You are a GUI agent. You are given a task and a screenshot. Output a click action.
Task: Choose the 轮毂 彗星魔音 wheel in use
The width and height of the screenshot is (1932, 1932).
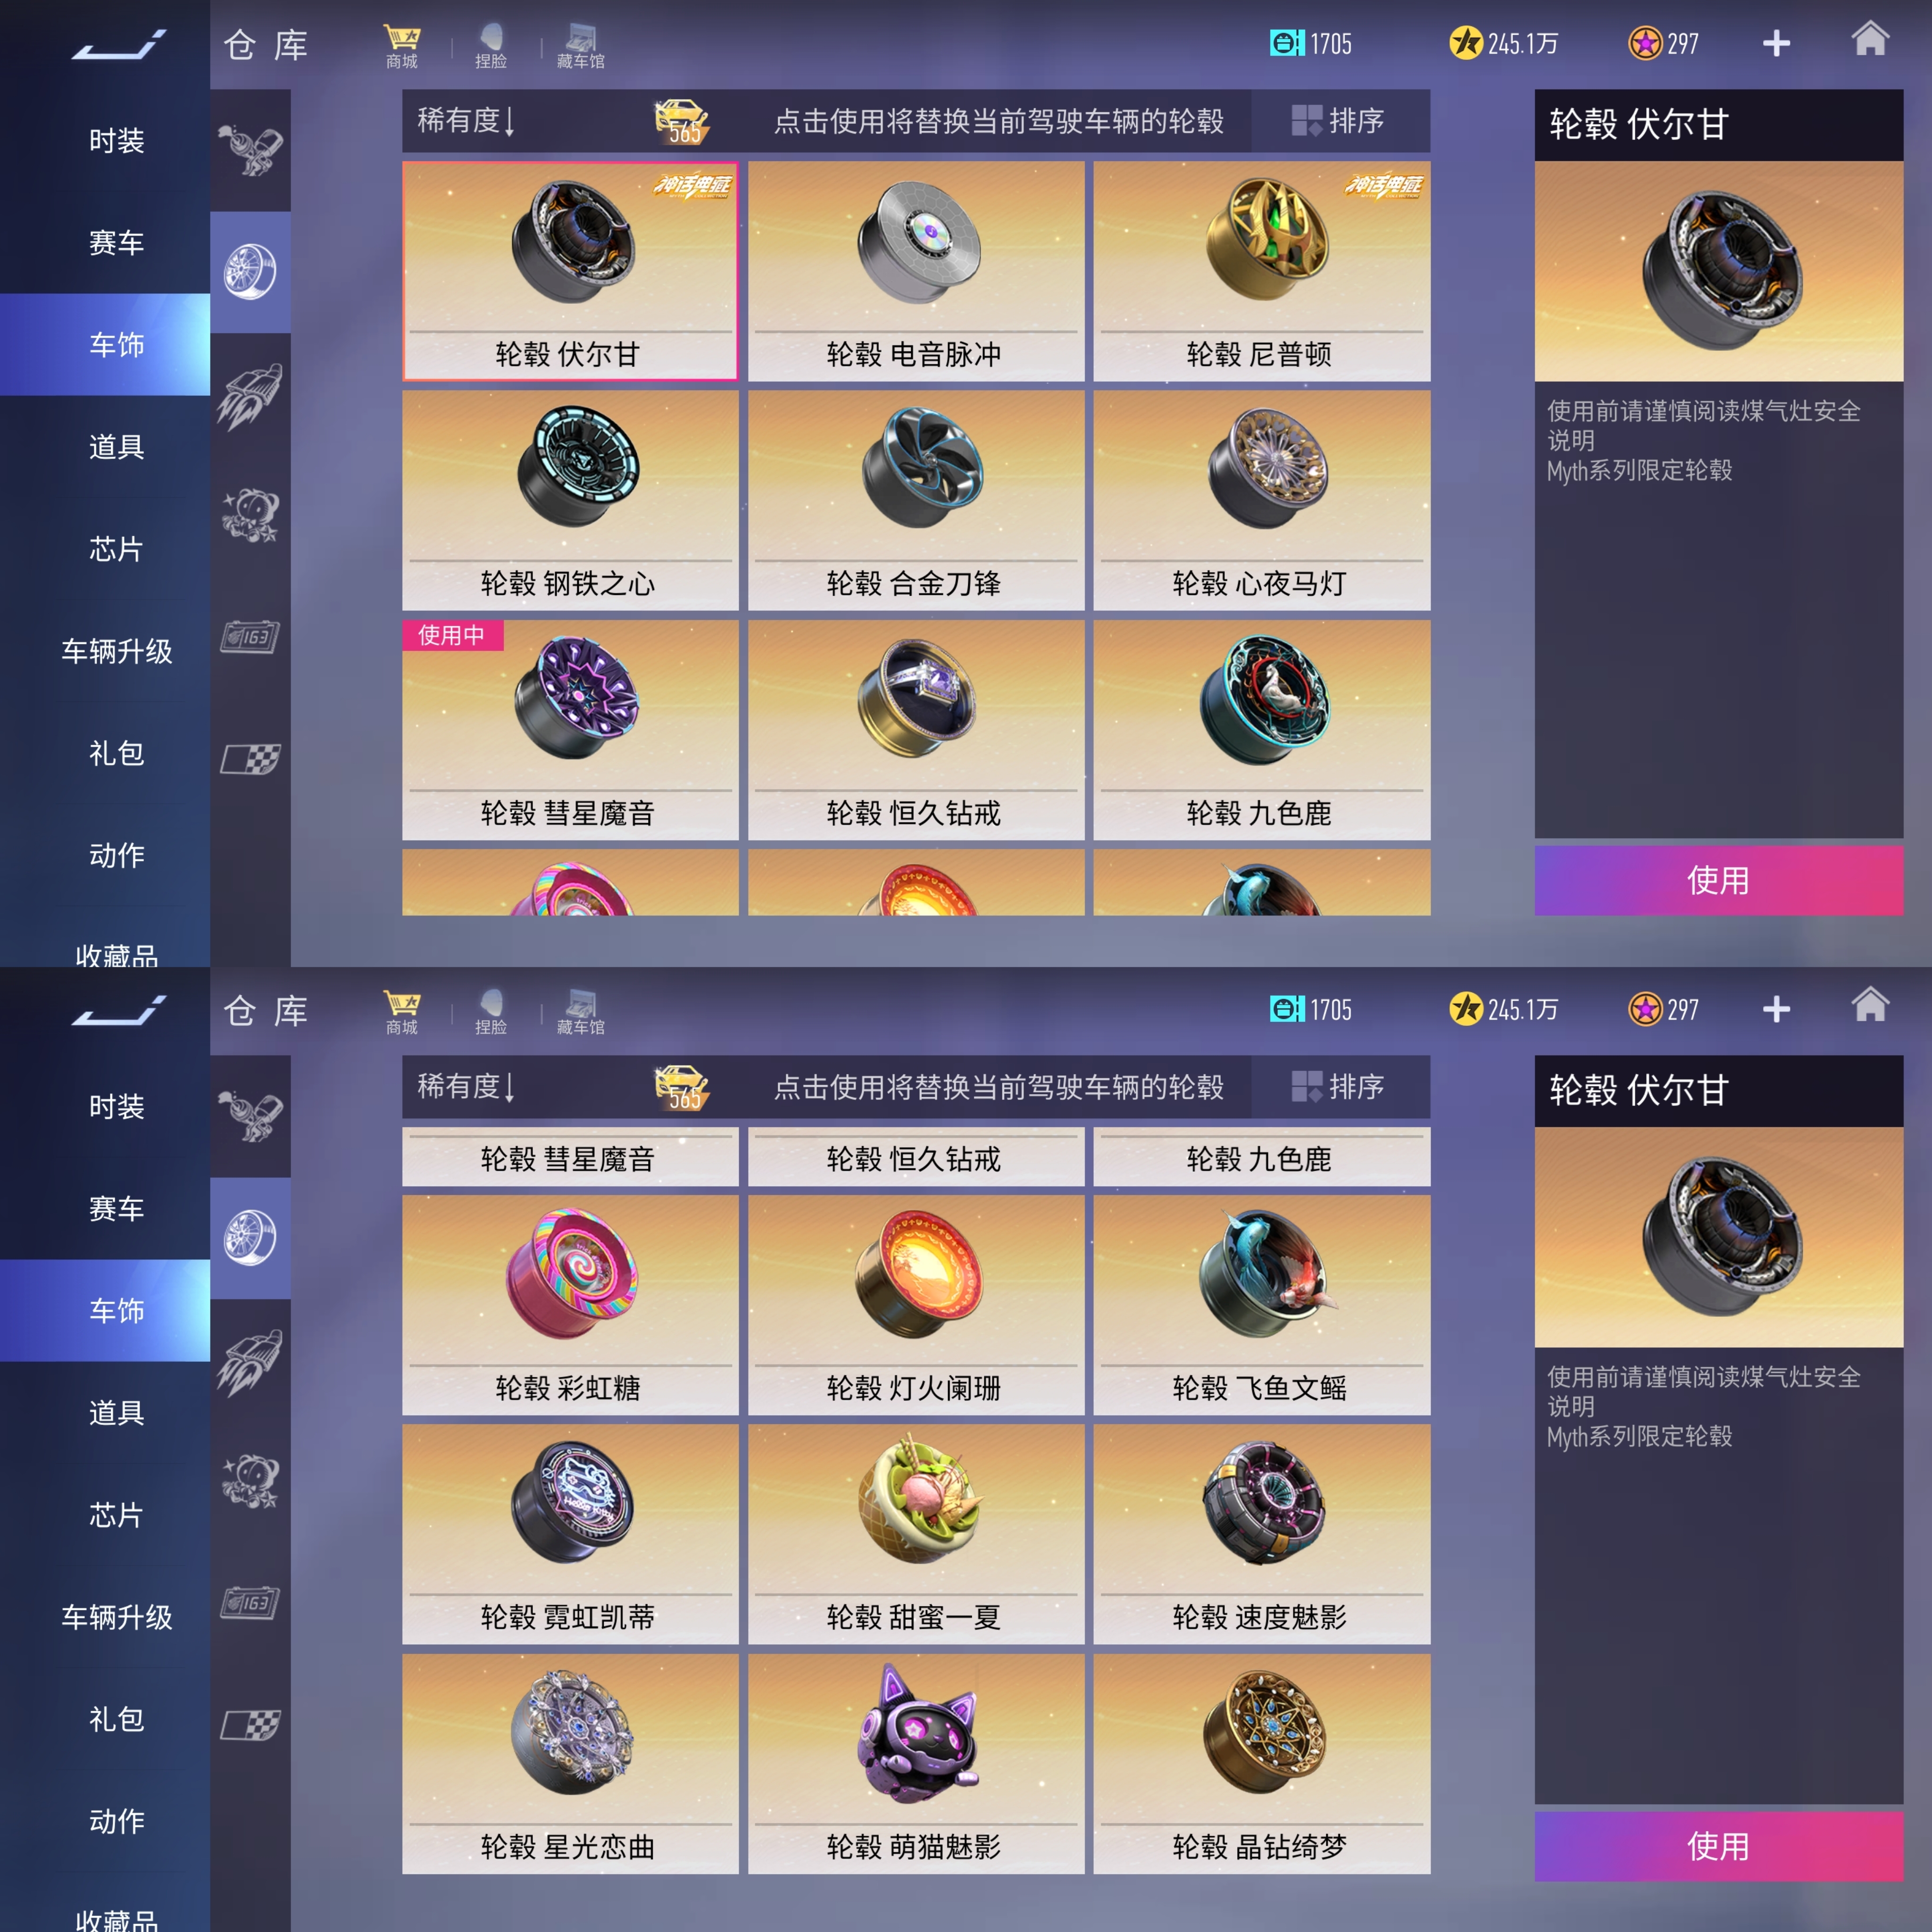[570, 730]
